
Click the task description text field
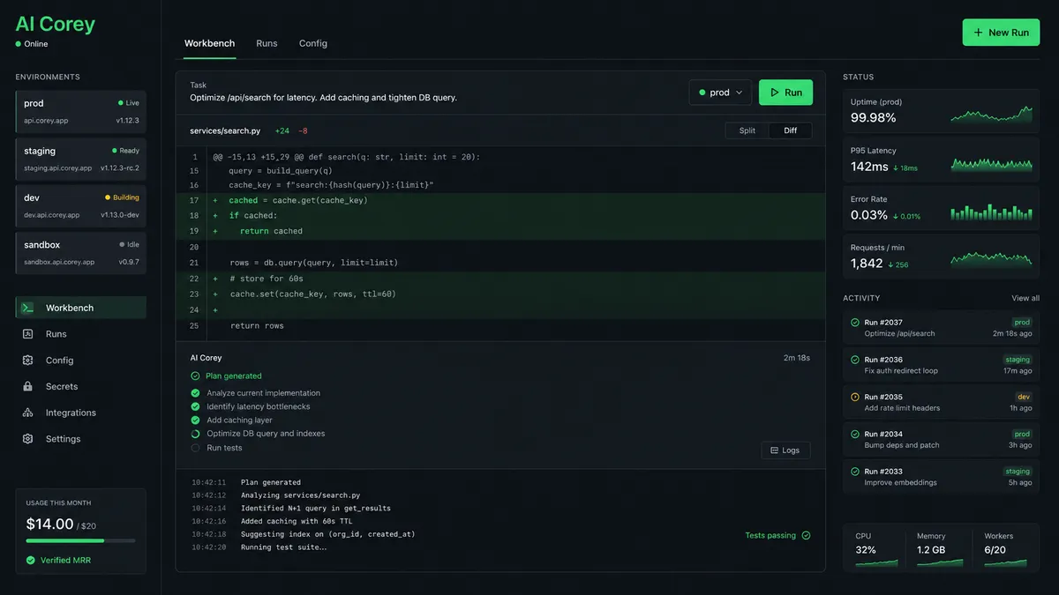pyautogui.click(x=323, y=97)
